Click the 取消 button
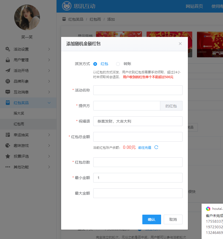This screenshot has width=223, height=239. pyautogui.click(x=173, y=219)
